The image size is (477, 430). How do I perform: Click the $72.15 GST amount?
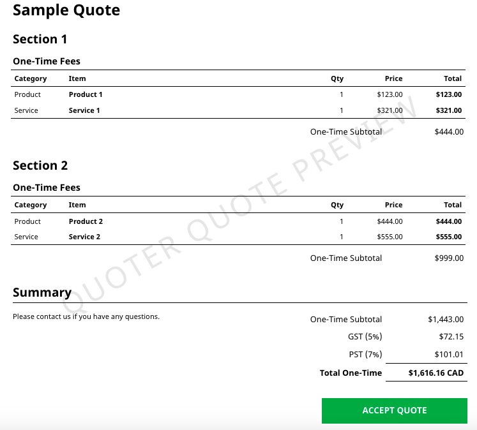(451, 337)
